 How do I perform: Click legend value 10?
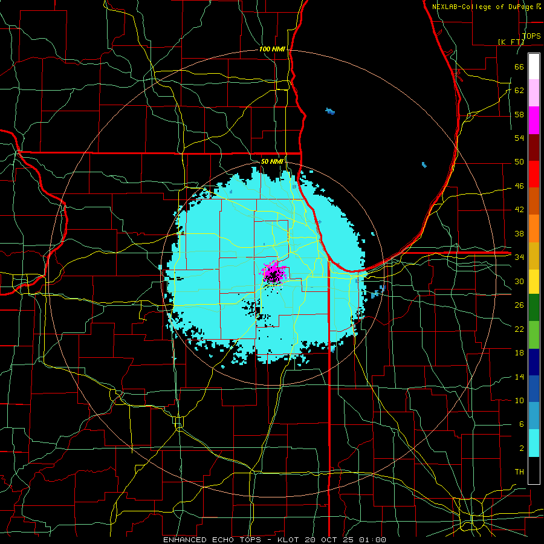pos(519,401)
